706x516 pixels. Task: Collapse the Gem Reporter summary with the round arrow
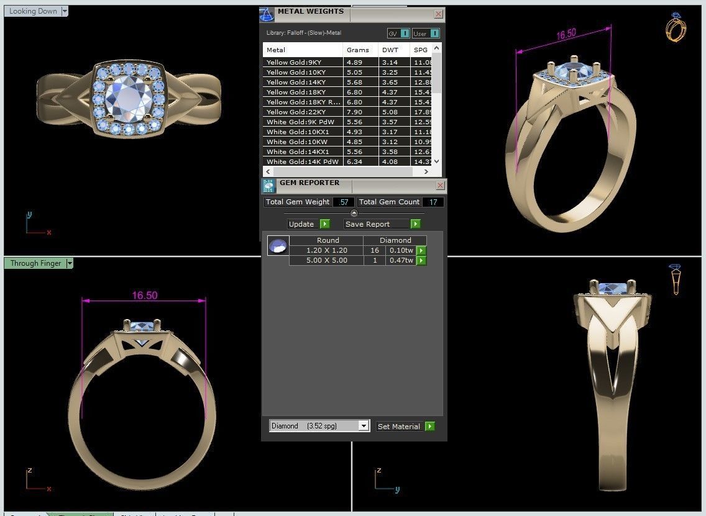click(x=354, y=213)
